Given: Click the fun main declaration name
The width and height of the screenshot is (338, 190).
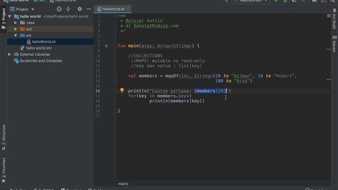Looking at the screenshot, I should [134, 46].
